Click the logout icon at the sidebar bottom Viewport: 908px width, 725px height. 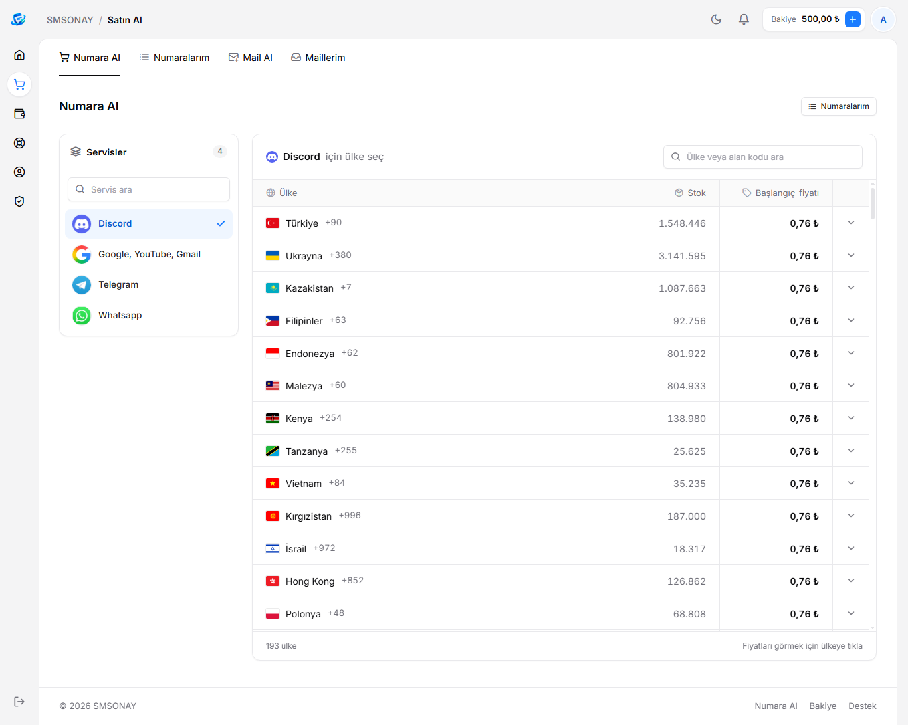pyautogui.click(x=19, y=702)
